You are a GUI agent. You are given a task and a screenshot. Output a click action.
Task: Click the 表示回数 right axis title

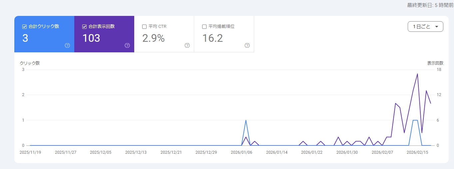coord(435,63)
